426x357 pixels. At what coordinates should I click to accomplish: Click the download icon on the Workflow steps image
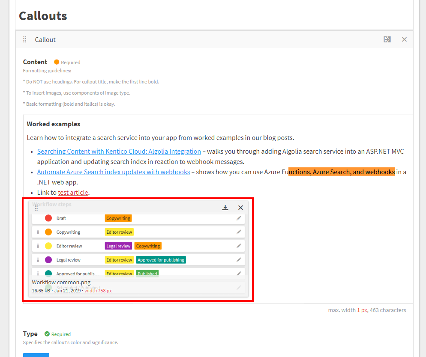pos(225,207)
